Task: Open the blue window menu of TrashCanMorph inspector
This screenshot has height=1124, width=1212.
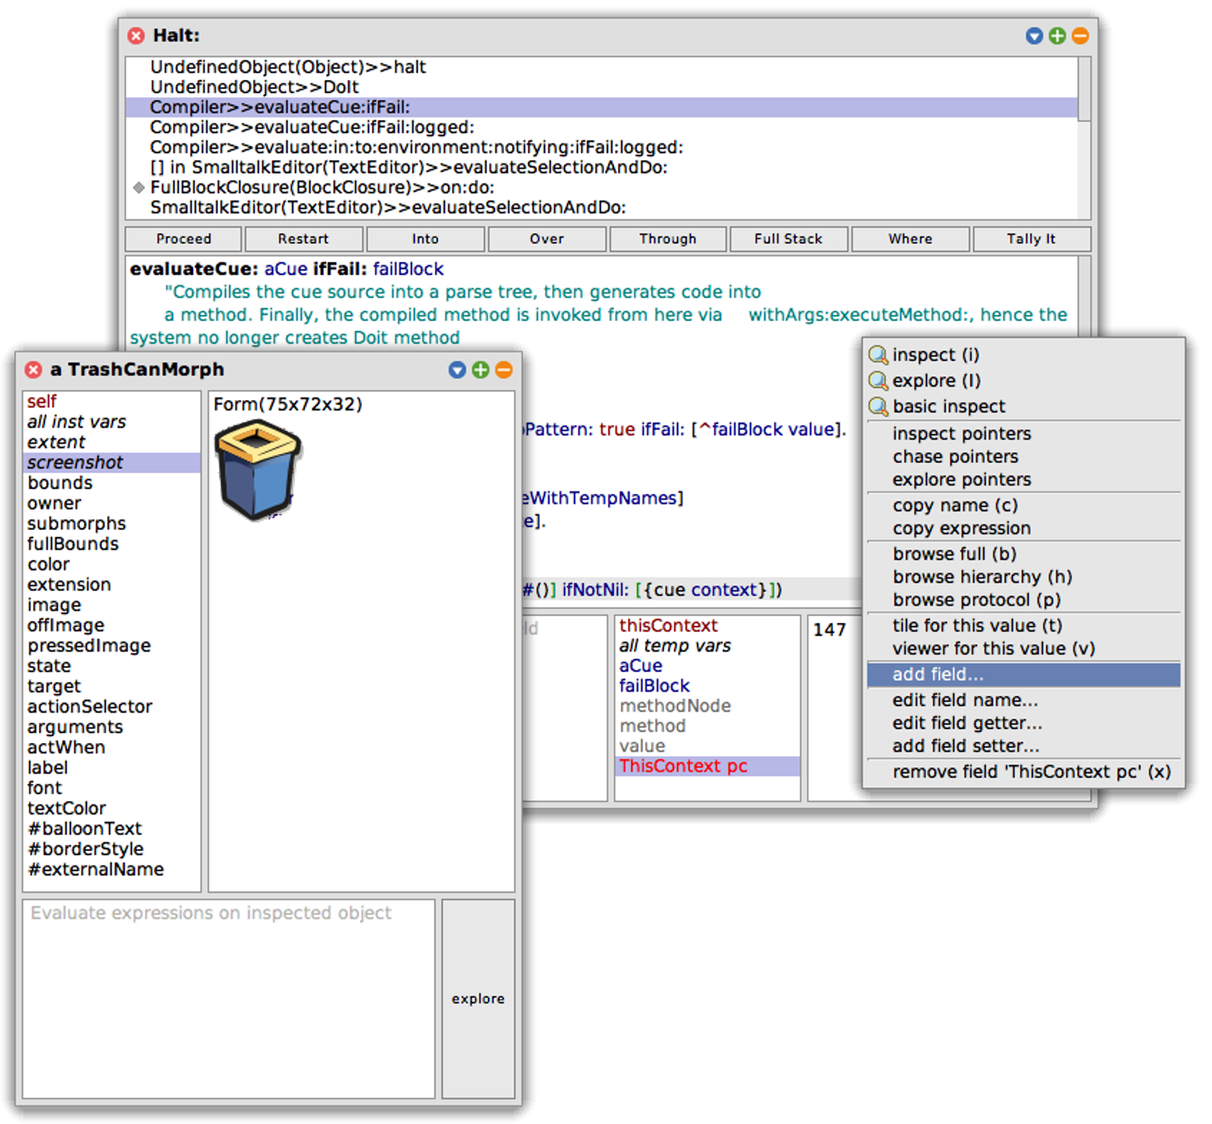Action: click(x=457, y=370)
